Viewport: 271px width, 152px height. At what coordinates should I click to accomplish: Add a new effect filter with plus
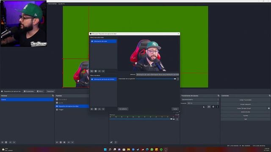point(92,109)
